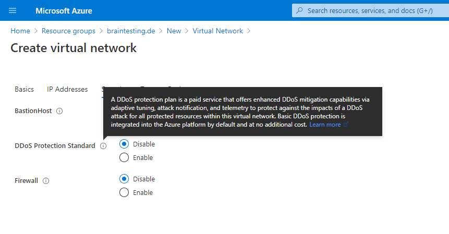Image resolution: width=449 pixels, height=234 pixels.
Task: Click the Firewall info icon
Action: [46, 181]
